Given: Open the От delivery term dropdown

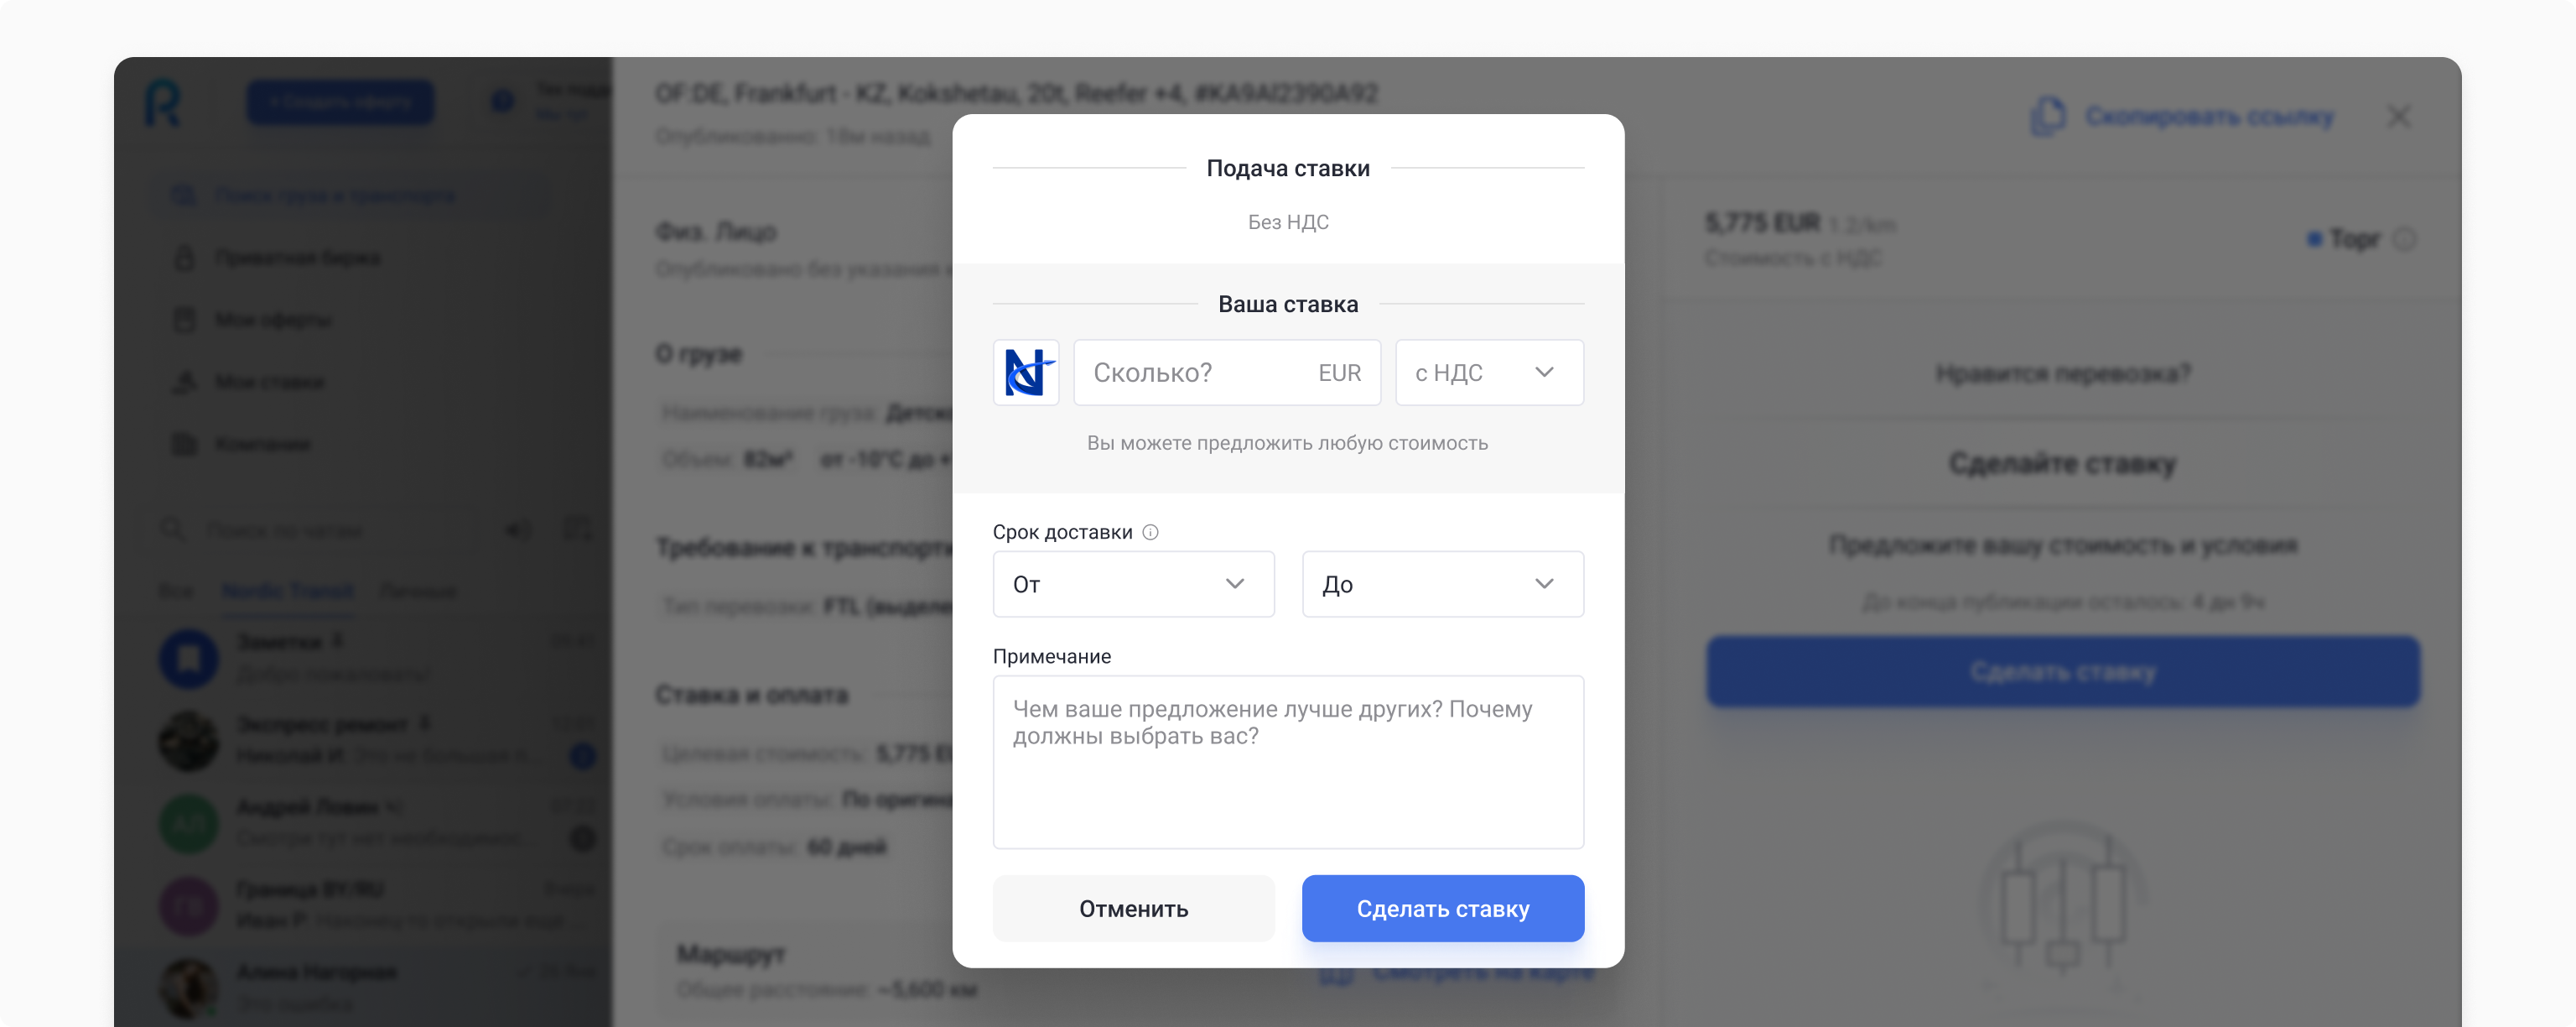Looking at the screenshot, I should (x=1133, y=584).
